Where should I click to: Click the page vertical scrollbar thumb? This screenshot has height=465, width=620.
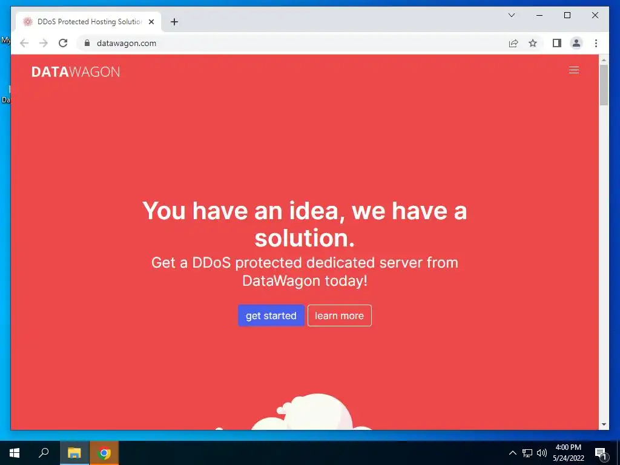[604, 85]
